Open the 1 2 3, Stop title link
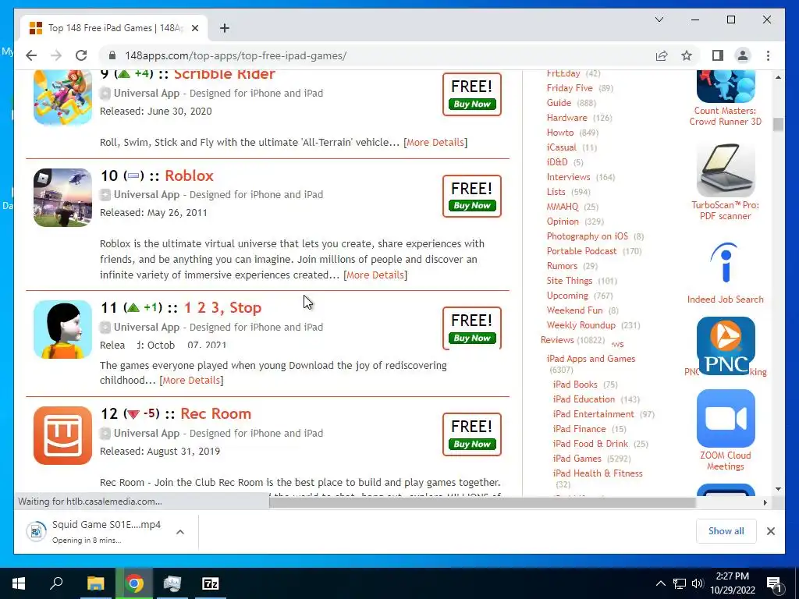Image resolution: width=799 pixels, height=599 pixels. point(222,307)
